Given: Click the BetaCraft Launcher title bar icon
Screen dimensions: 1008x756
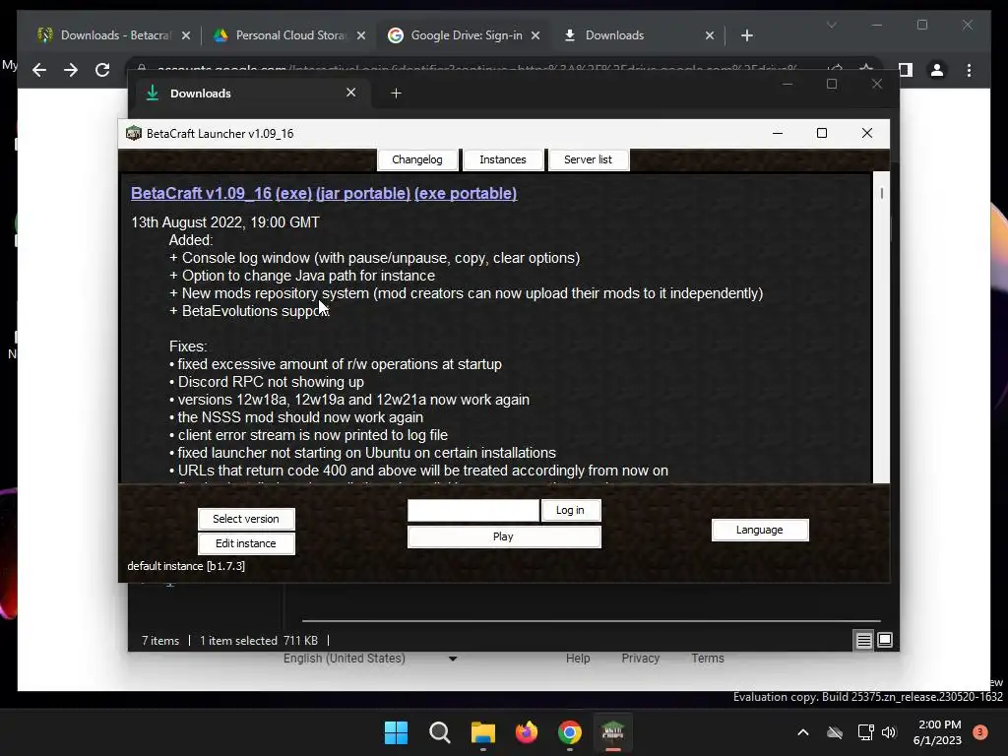Looking at the screenshot, I should [x=134, y=133].
